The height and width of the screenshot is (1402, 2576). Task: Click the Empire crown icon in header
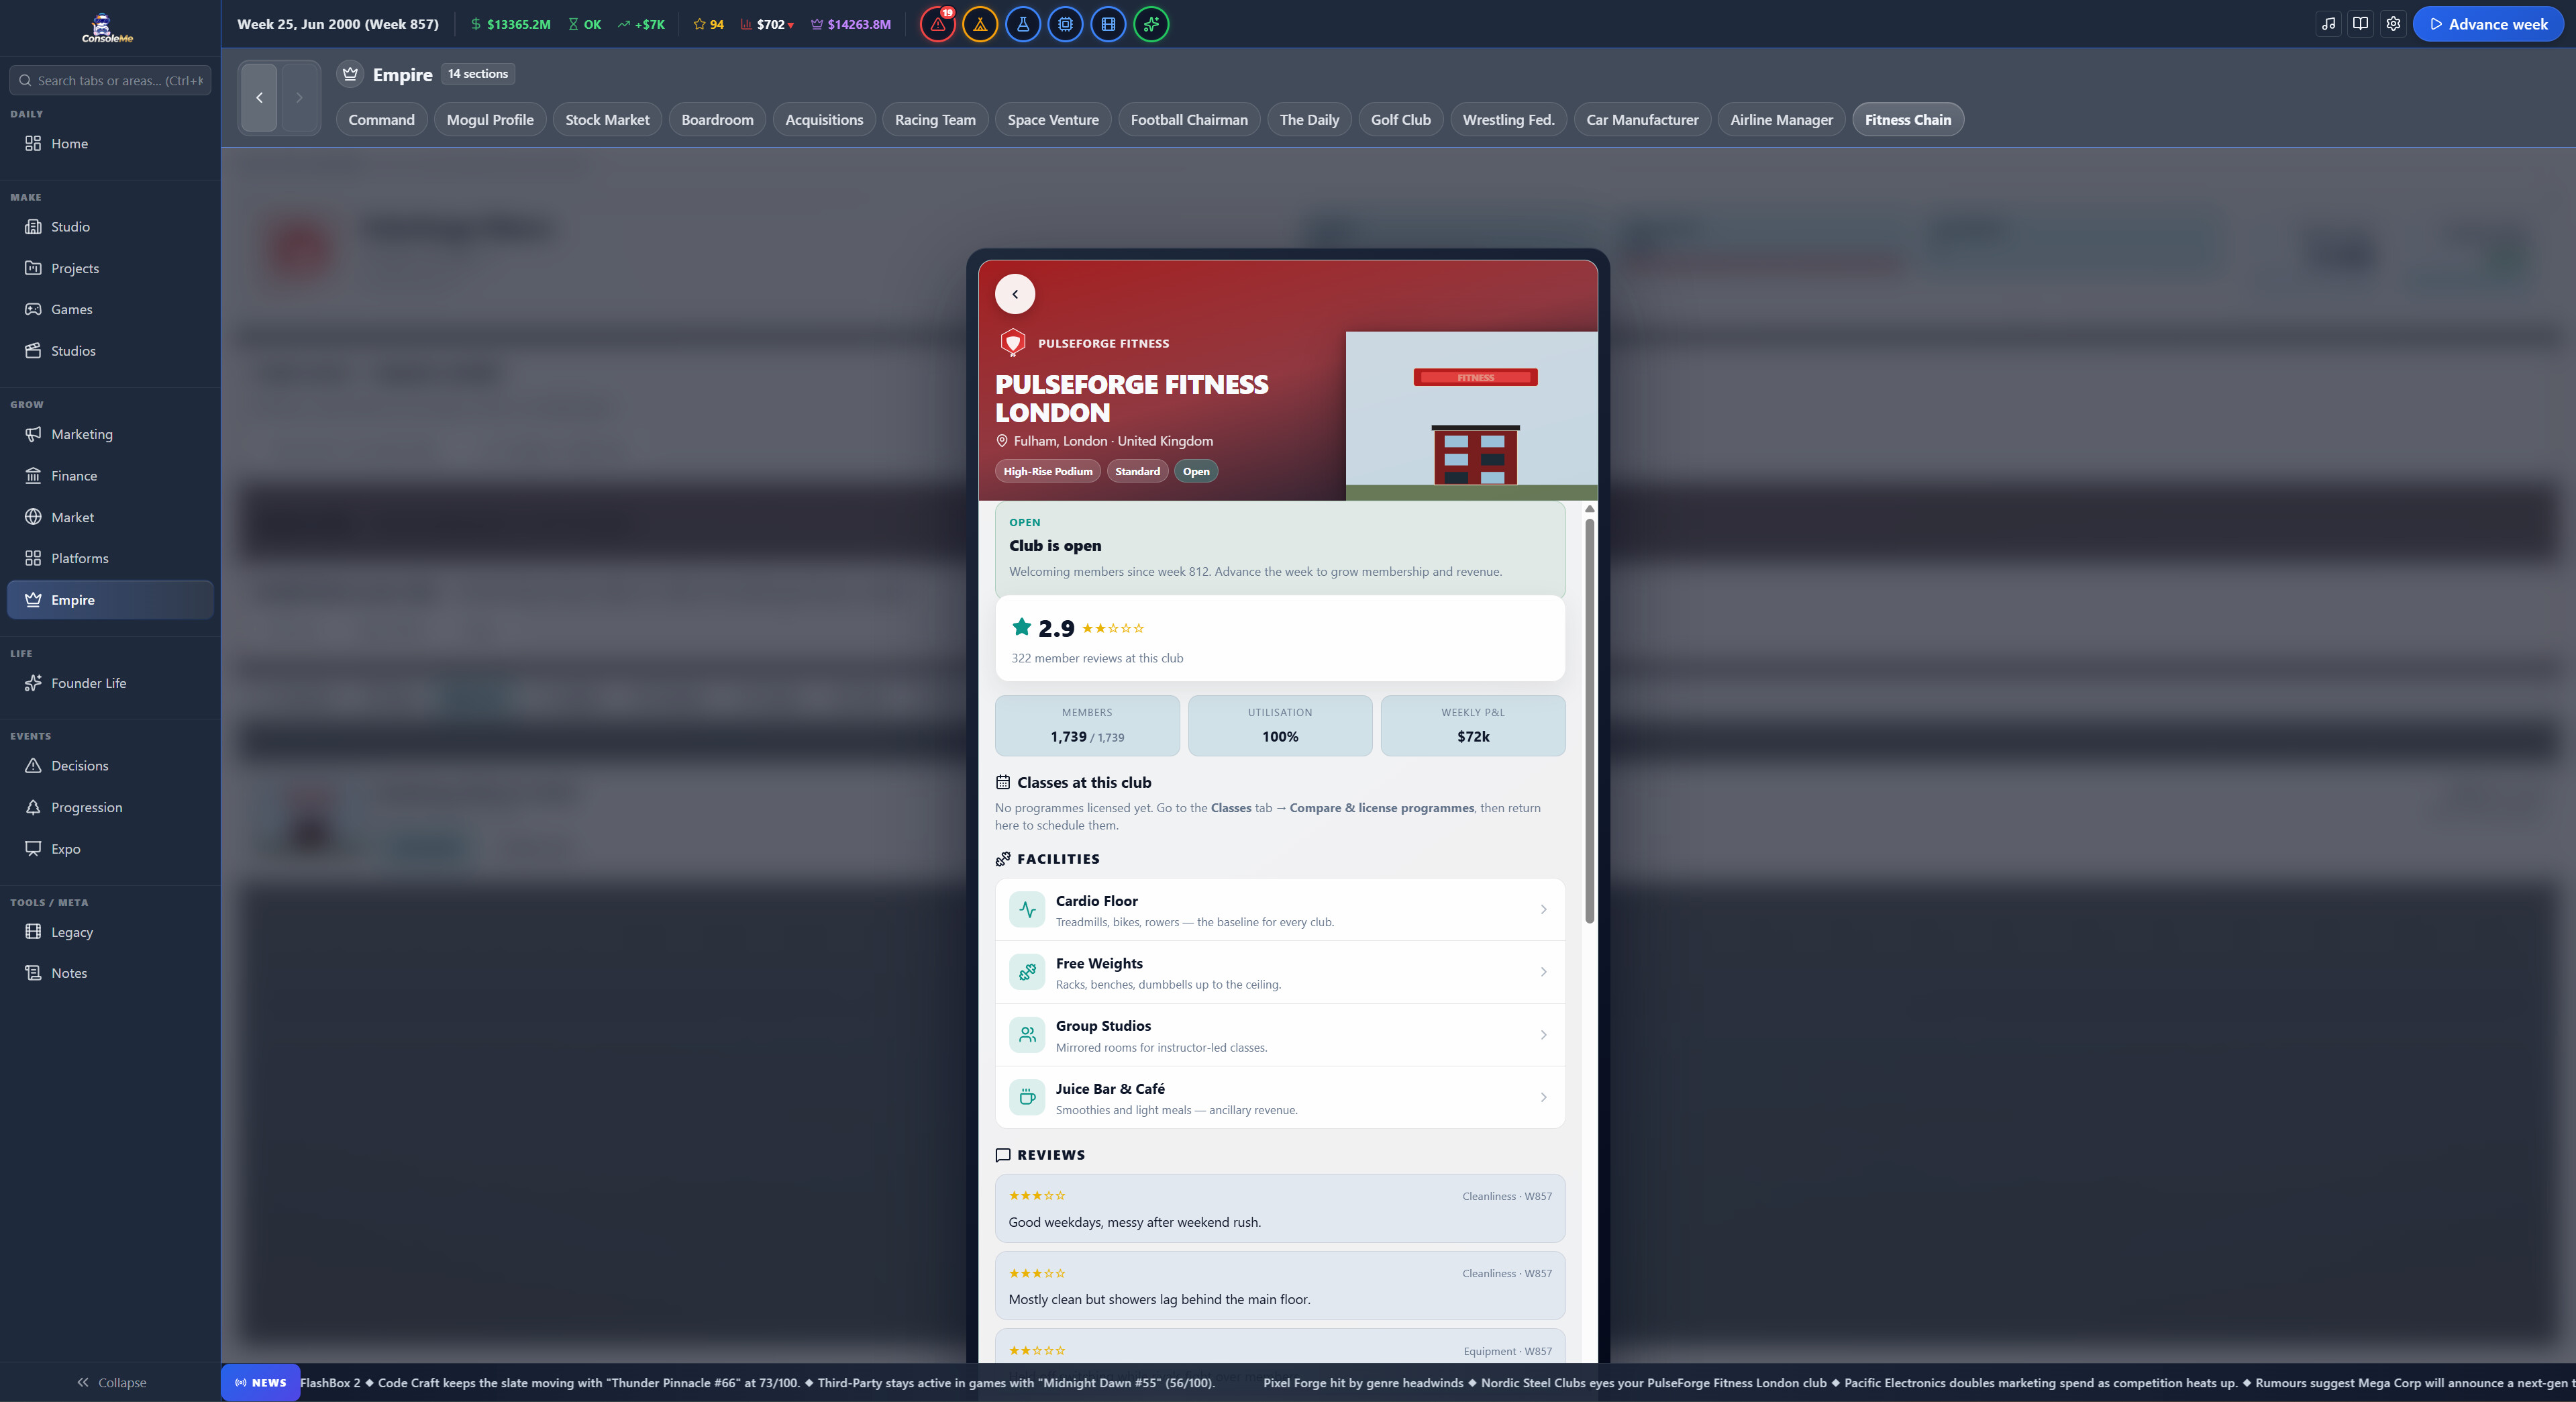(x=350, y=74)
